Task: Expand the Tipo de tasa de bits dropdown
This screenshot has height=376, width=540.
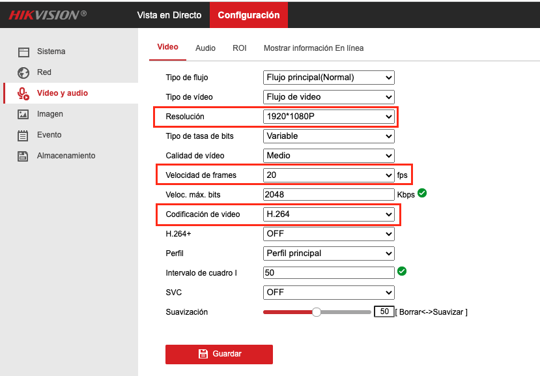Action: point(328,136)
